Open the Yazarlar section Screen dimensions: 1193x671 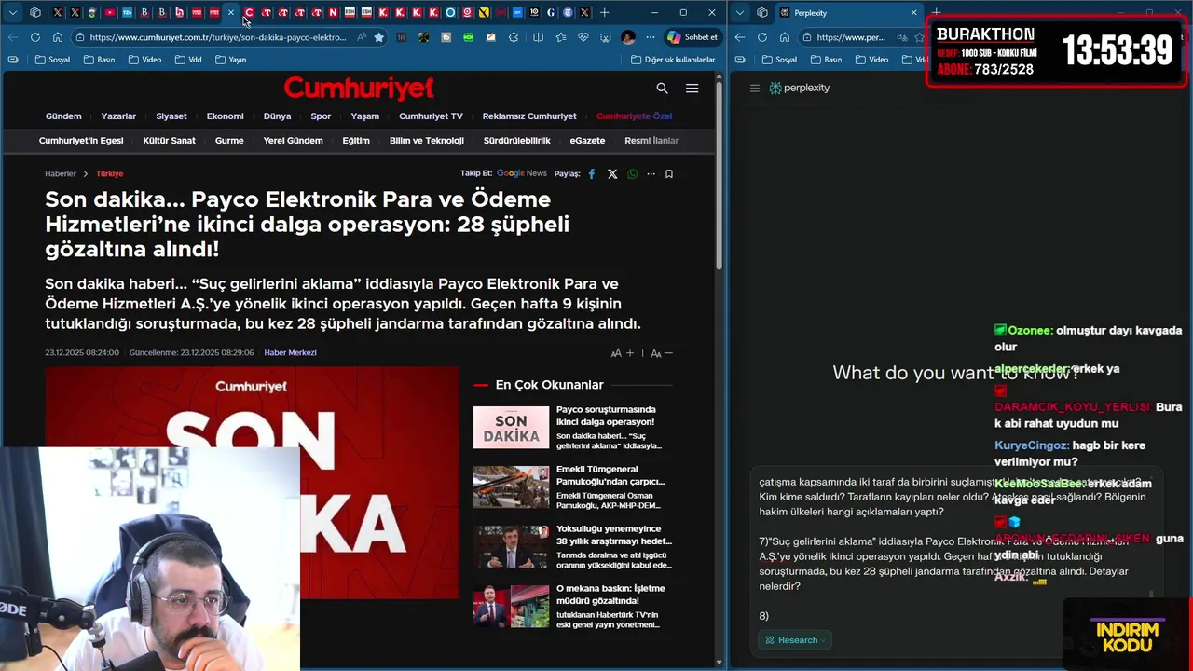click(x=118, y=116)
